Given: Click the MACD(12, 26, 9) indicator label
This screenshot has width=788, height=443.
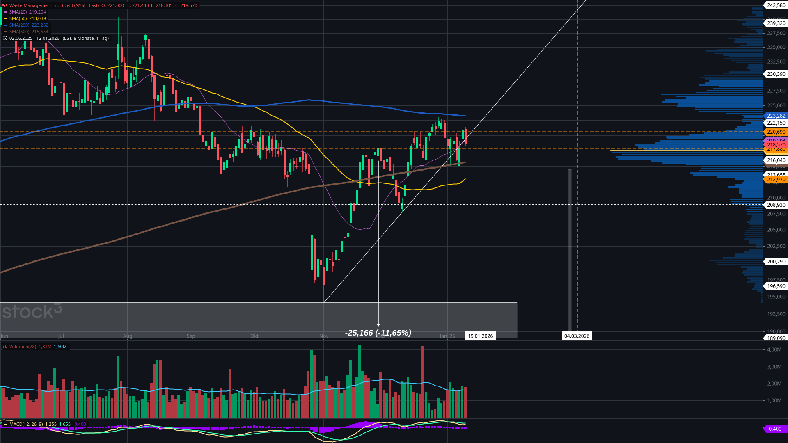Looking at the screenshot, I should (26, 424).
